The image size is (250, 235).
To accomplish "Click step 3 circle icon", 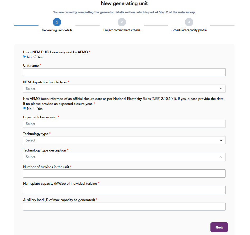I will coord(189,22).
